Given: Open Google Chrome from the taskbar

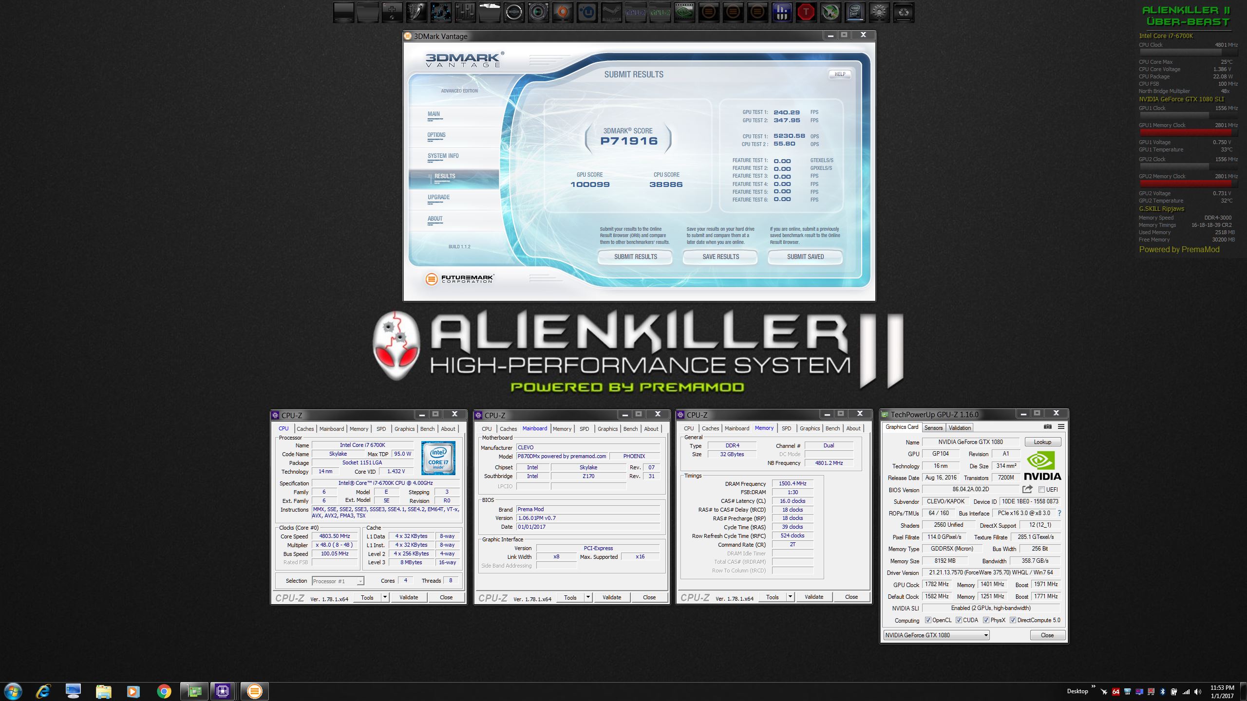Looking at the screenshot, I should pos(164,691).
